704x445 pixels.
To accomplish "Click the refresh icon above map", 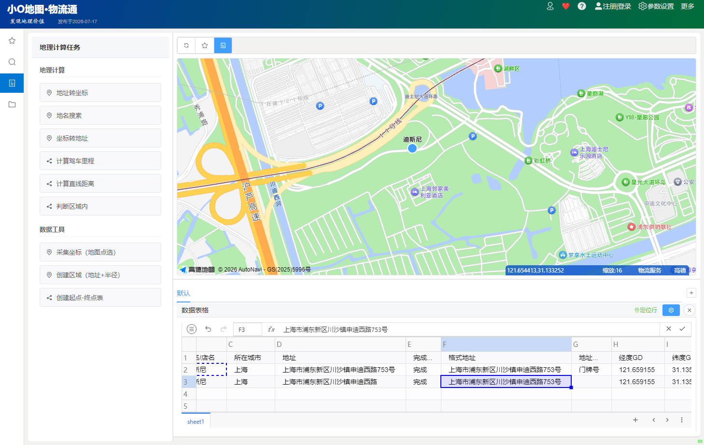I will (186, 45).
